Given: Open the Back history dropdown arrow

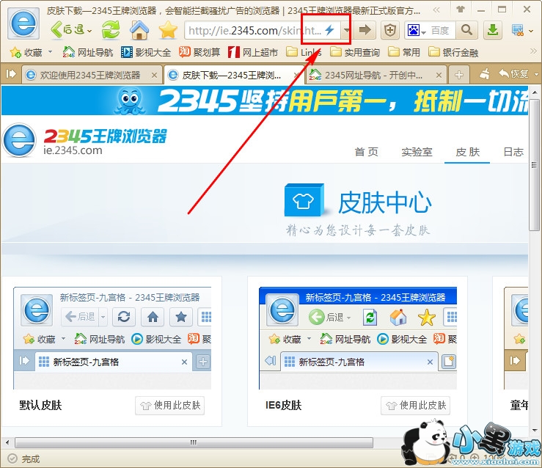Looking at the screenshot, I should tap(90, 31).
